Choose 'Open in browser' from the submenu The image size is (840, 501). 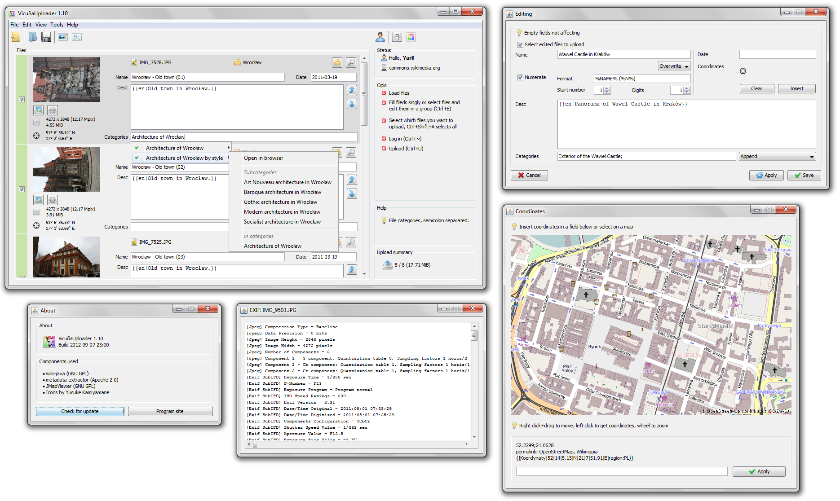click(283, 158)
